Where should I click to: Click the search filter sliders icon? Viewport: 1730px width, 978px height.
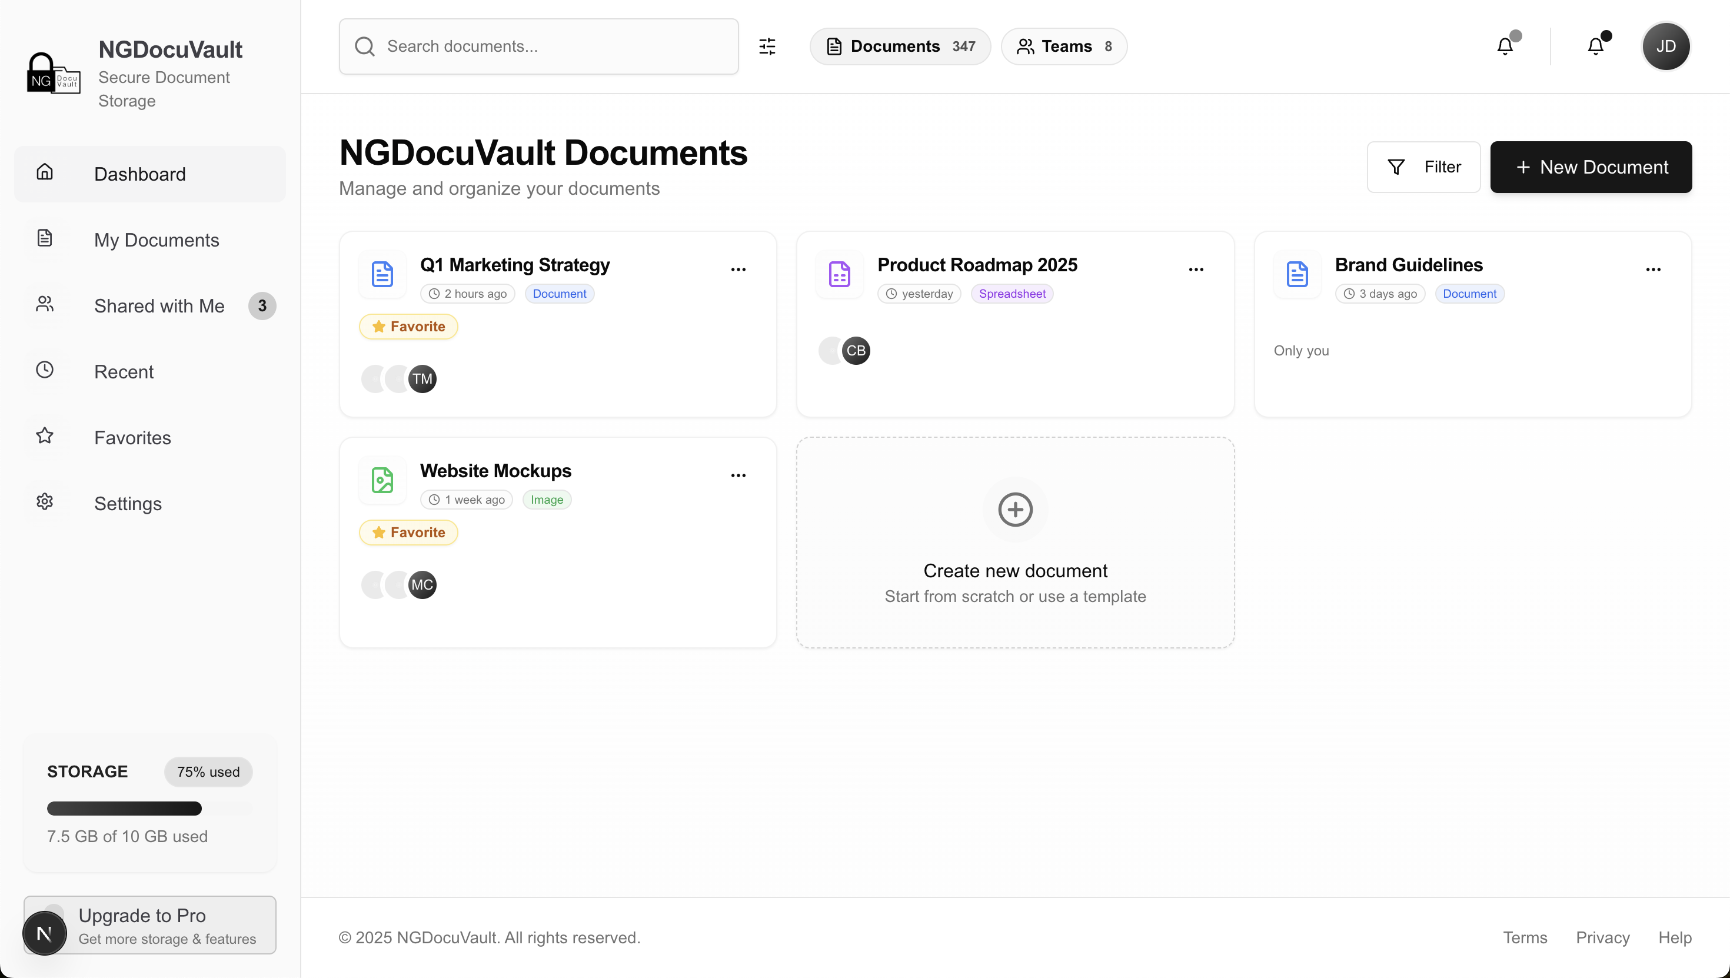767,46
